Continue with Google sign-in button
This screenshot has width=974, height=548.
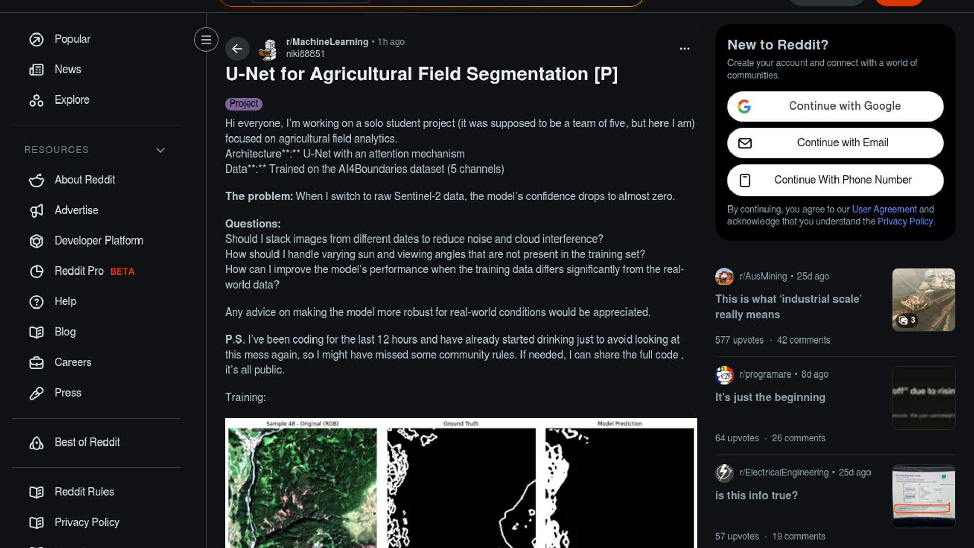click(x=835, y=106)
